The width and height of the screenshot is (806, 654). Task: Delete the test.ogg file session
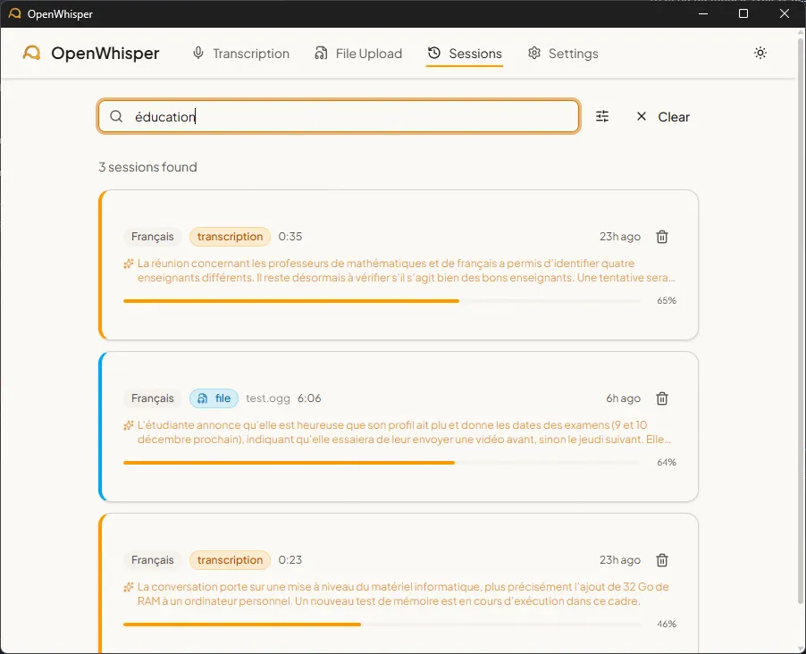pos(662,398)
